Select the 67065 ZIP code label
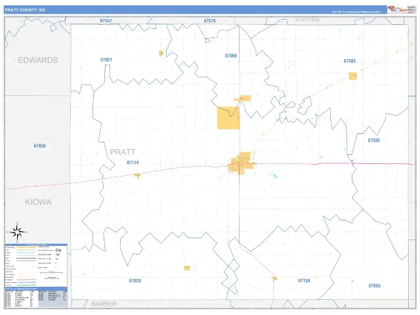Viewport: 420px width, 315px height. [x=375, y=286]
